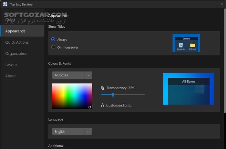Open the Quick Actions section

pyautogui.click(x=17, y=42)
